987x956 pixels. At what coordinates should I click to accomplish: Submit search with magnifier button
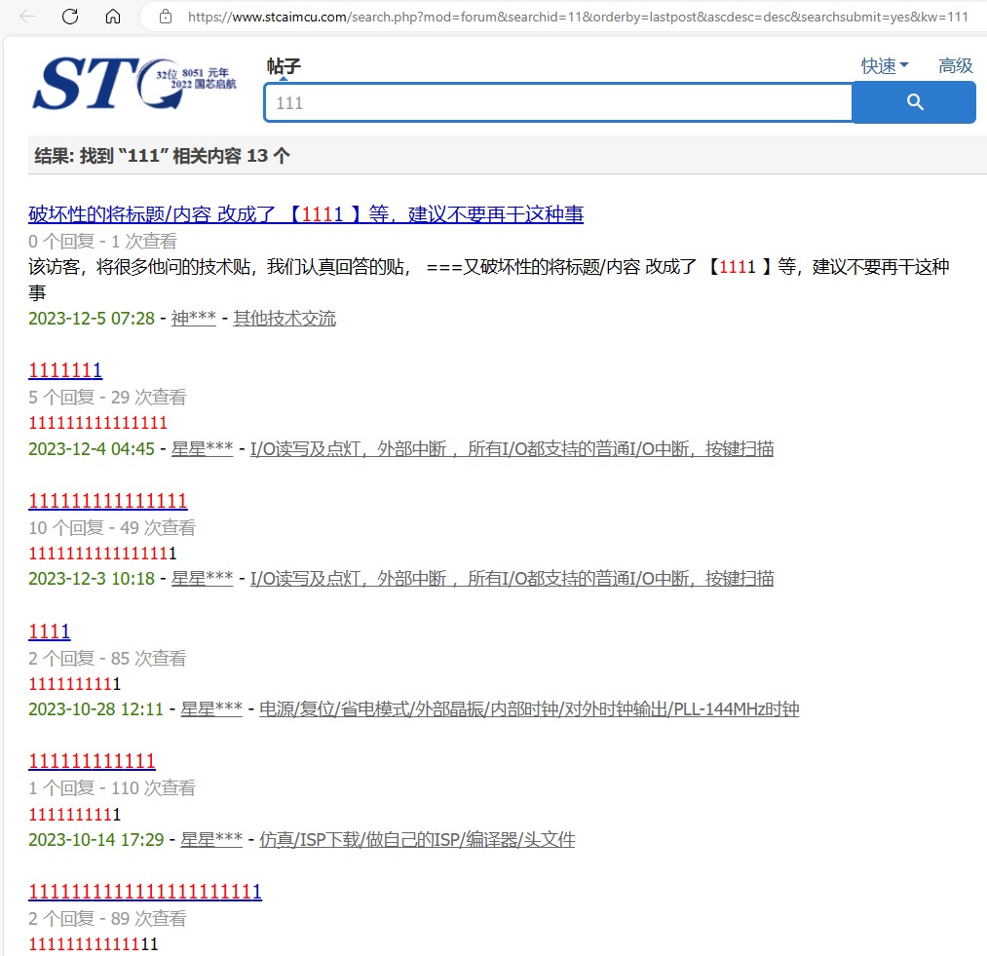tap(914, 102)
